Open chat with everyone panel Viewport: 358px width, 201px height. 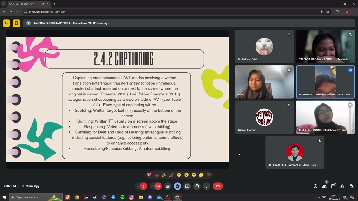click(x=333, y=186)
